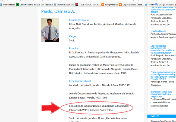Click the Transmision en vivo globe icon
Viewport: 176px width, 122px height.
click(x=55, y=5)
